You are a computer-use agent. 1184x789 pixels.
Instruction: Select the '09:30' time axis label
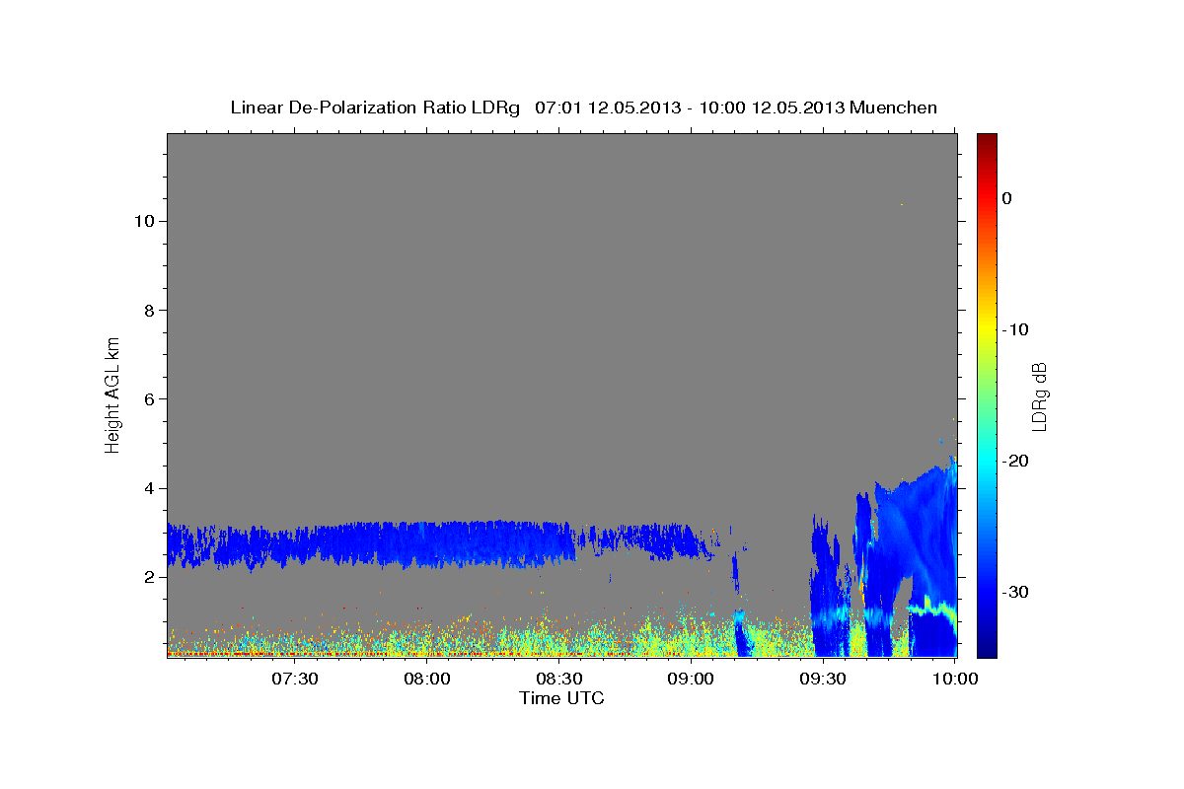823,679
